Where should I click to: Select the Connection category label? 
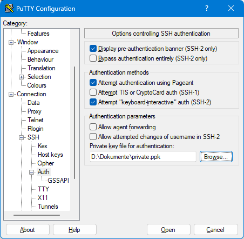click(x=31, y=94)
